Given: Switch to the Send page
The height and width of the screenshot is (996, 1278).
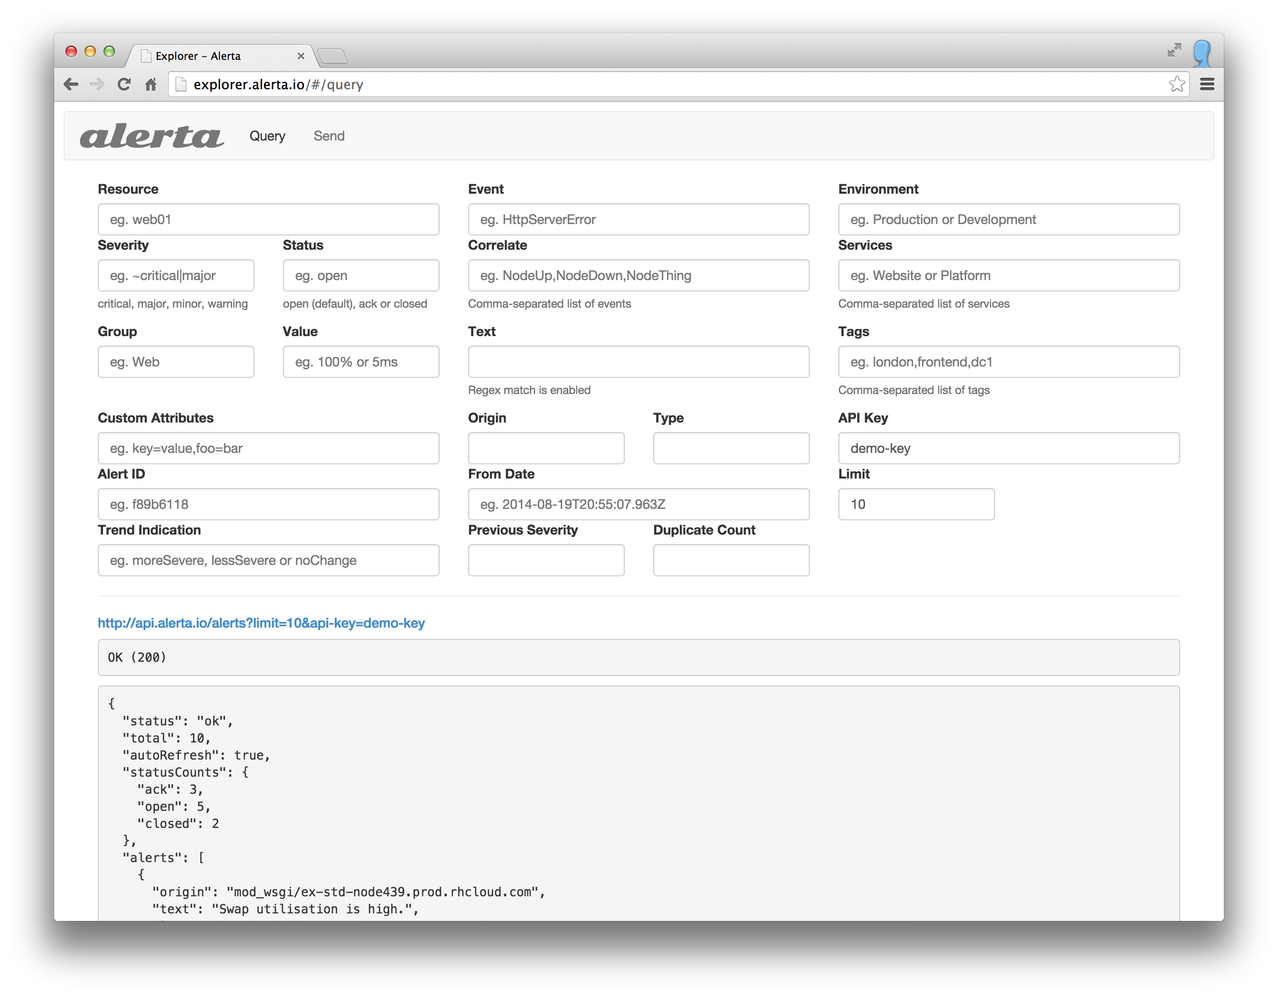Looking at the screenshot, I should pos(329,136).
